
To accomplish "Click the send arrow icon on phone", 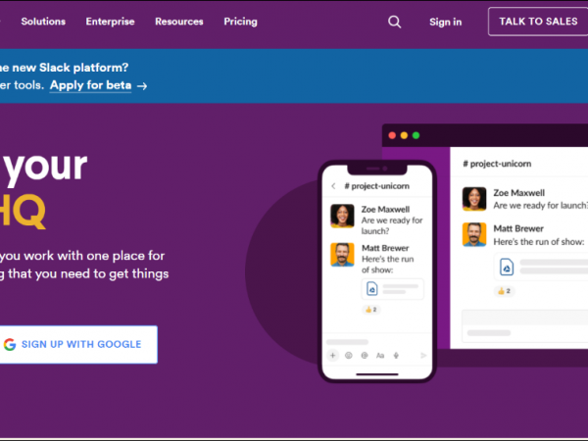I will point(423,356).
